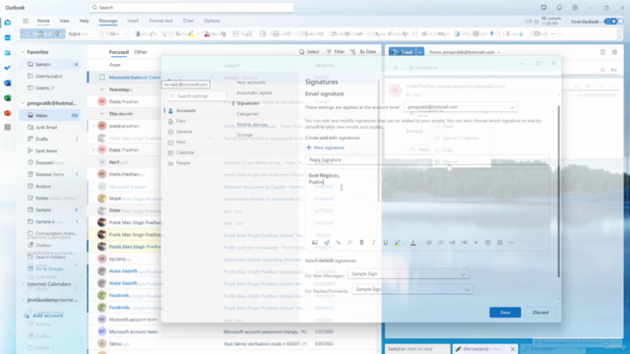The height and width of the screenshot is (354, 630).
Task: Center align signature text
Action: tap(499, 243)
